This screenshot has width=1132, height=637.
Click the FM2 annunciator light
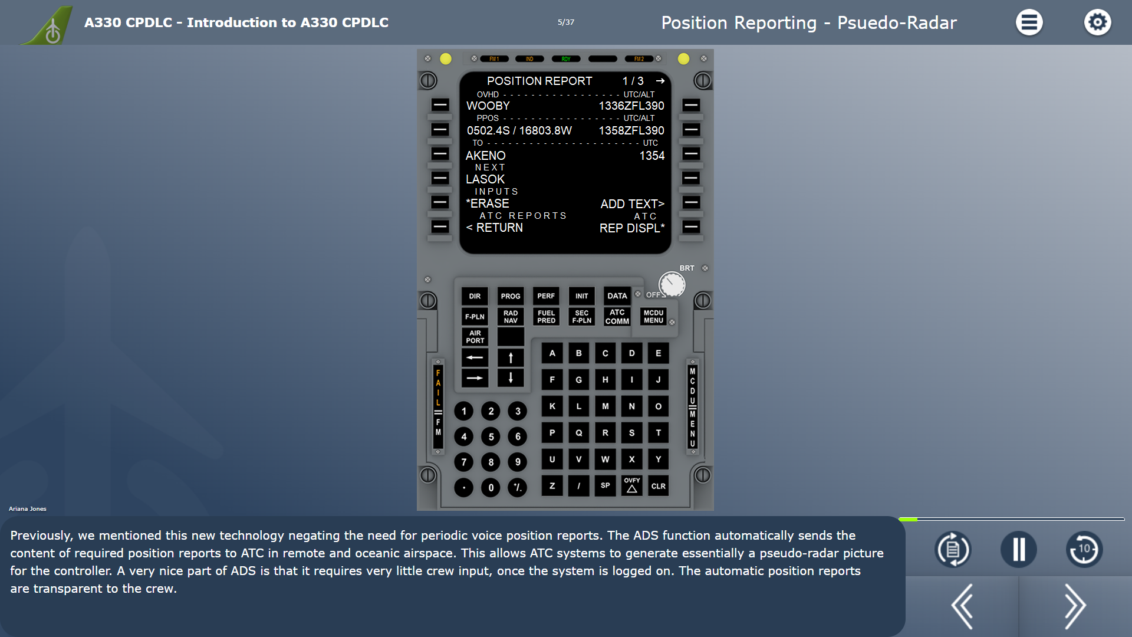click(x=639, y=58)
